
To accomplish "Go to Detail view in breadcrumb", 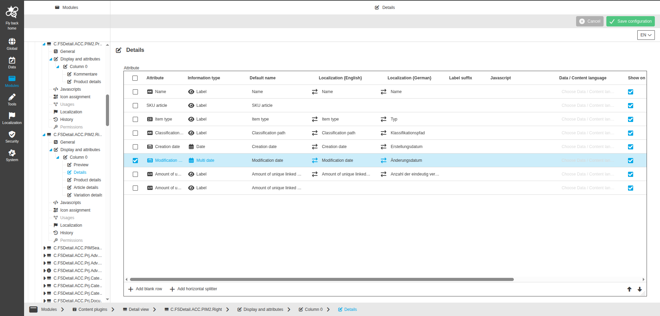I will [x=136, y=309].
